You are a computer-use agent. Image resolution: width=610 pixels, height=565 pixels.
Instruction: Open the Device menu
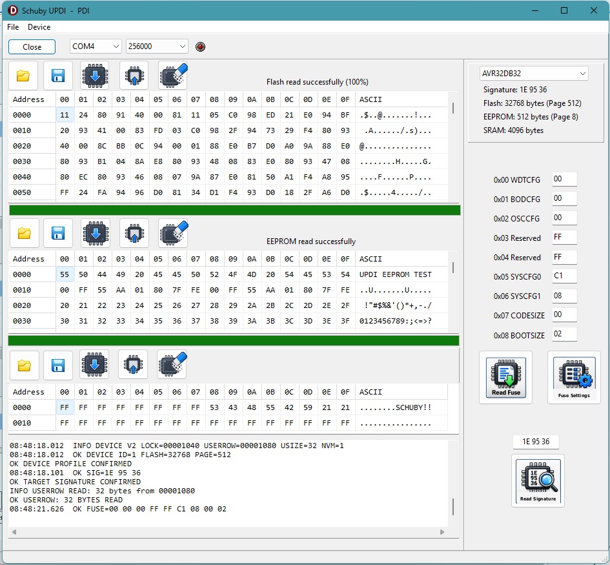(39, 27)
